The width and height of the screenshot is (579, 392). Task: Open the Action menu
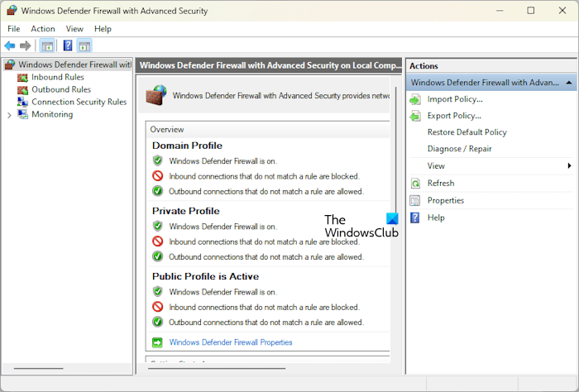[43, 29]
